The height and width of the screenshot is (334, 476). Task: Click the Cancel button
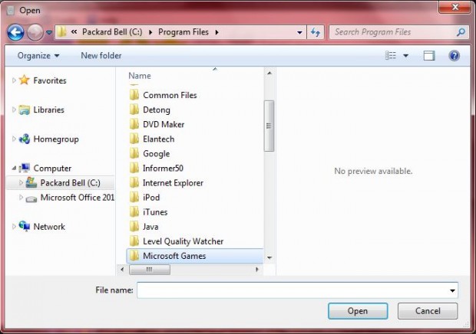click(428, 311)
